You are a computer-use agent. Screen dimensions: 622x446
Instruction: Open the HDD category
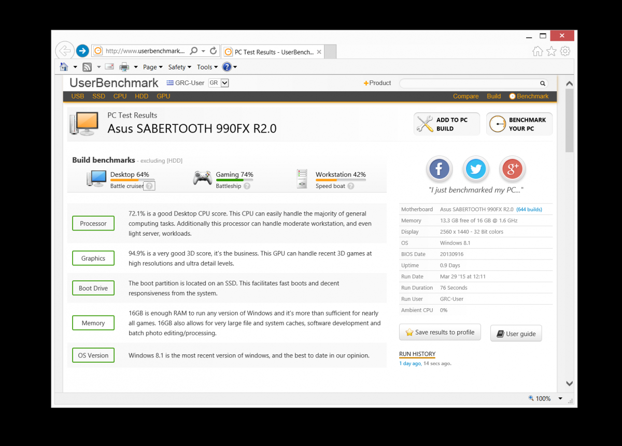[142, 96]
